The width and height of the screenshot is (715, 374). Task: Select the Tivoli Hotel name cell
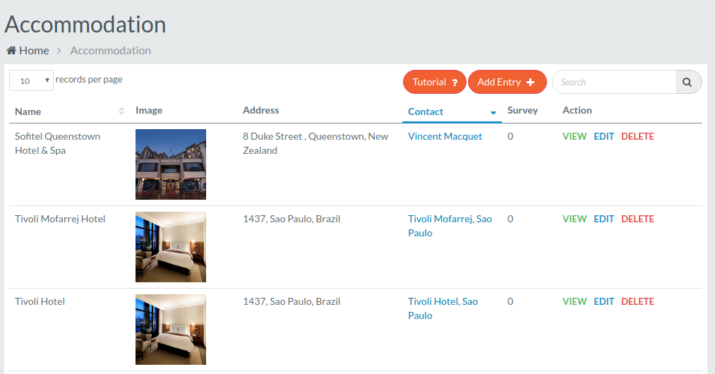tap(40, 301)
